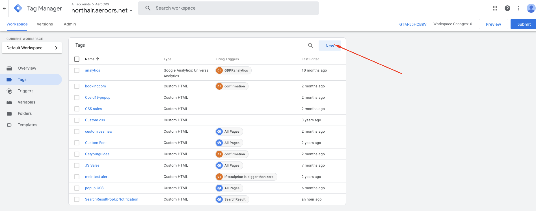The height and width of the screenshot is (211, 536).
Task: Open the SearchResultPopUpNotification tag
Action: point(112,199)
